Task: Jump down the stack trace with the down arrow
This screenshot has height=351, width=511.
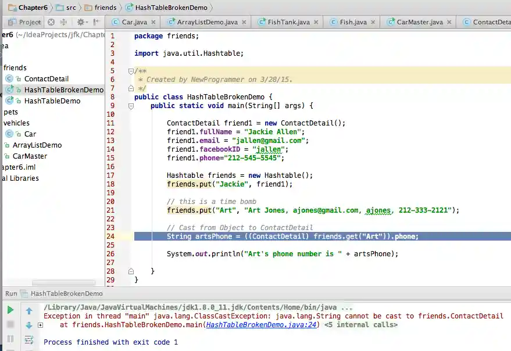Action: (x=29, y=325)
